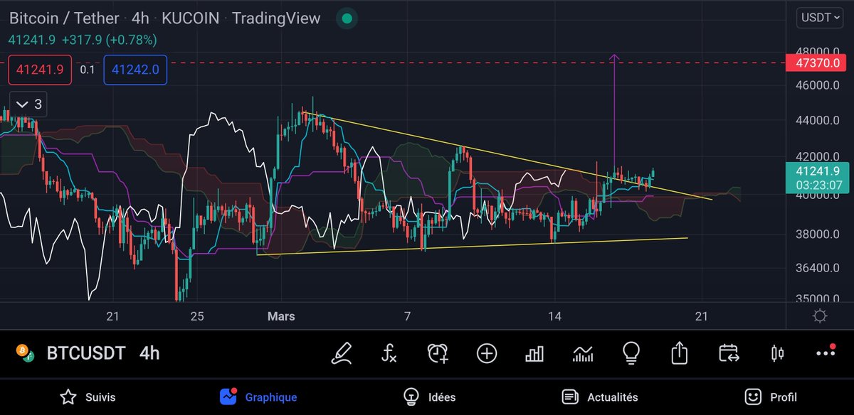Click the spread value 0.1
The width and height of the screenshot is (854, 415).
(88, 70)
